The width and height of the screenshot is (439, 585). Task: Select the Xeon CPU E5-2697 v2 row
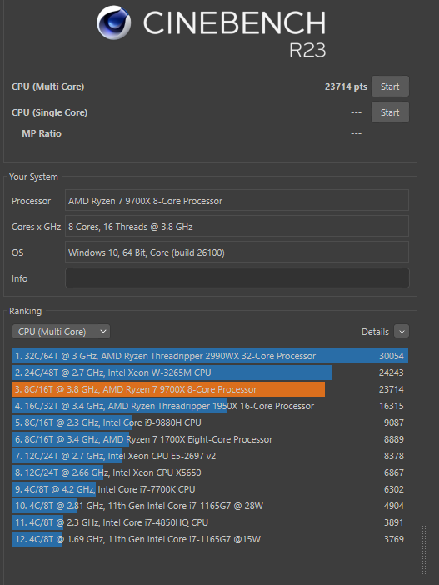pos(210,456)
